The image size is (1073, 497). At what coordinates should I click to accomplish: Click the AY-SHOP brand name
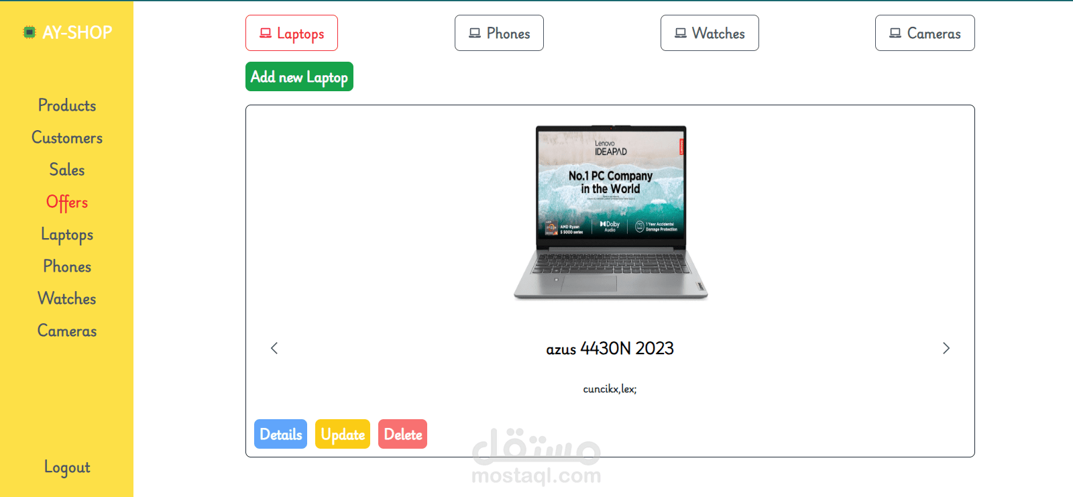pyautogui.click(x=77, y=32)
